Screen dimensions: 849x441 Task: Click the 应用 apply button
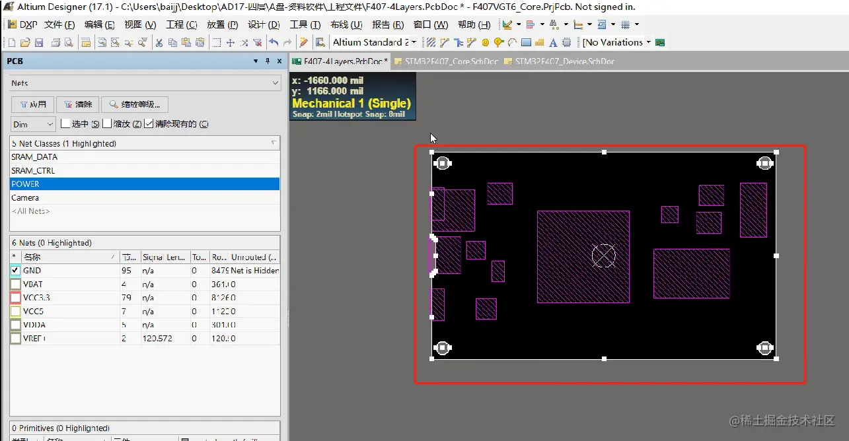coord(32,104)
